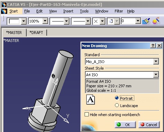Click Cancel in New Drawing dialog
Image resolution: width=164 pixels, height=132 pixels.
149,125
